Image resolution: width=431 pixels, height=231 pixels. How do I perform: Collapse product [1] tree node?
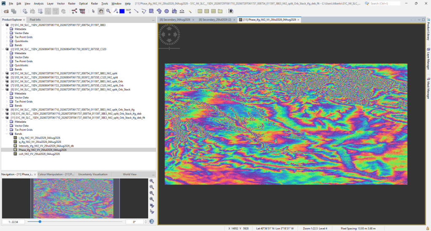pos(3,25)
